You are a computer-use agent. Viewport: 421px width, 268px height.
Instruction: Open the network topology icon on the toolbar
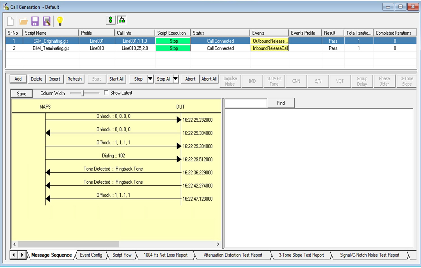pos(122,20)
